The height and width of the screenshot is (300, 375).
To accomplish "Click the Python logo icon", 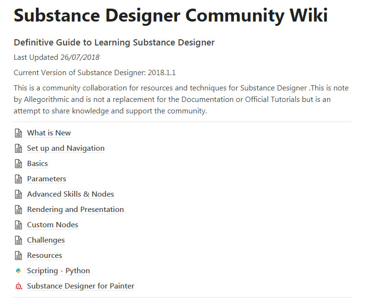I will pyautogui.click(x=18, y=271).
